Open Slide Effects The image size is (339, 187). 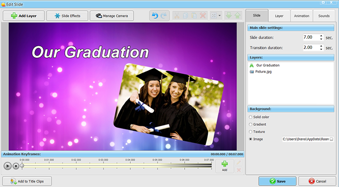click(67, 16)
